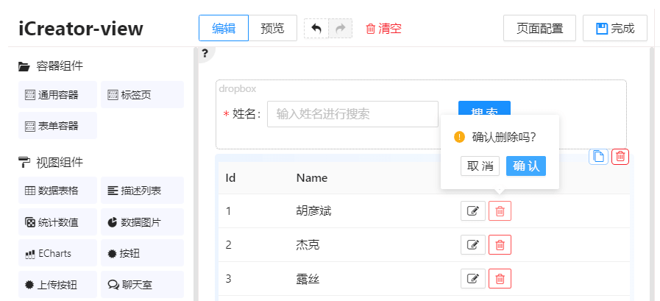This screenshot has width=660, height=301.
Task: Copy the table component with duplicate icon
Action: point(599,156)
